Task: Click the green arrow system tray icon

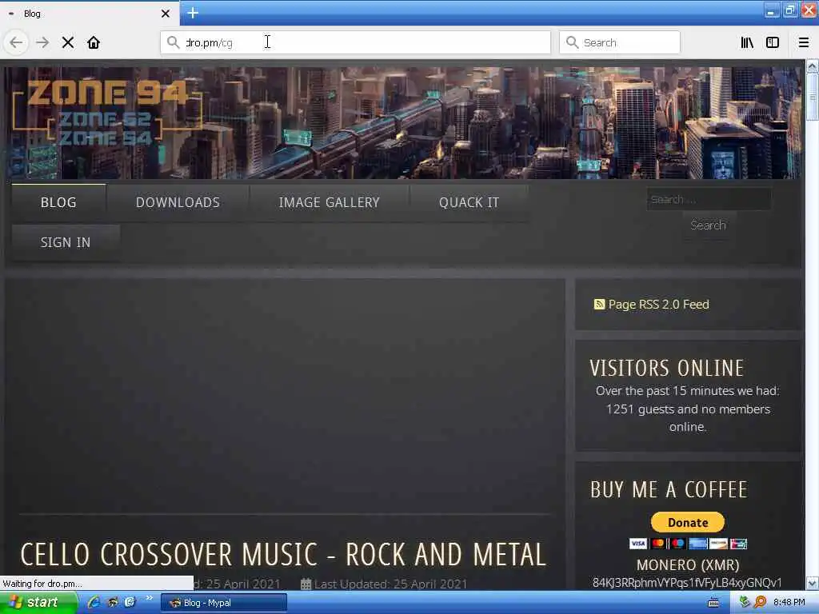Action: tap(745, 602)
